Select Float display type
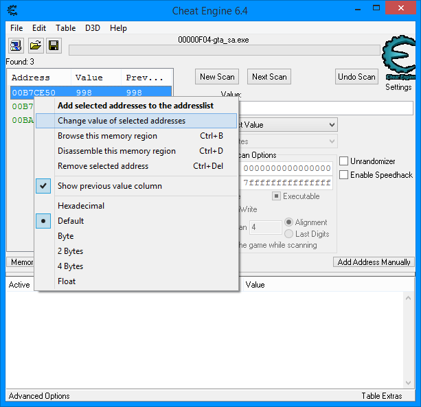 pos(137,281)
